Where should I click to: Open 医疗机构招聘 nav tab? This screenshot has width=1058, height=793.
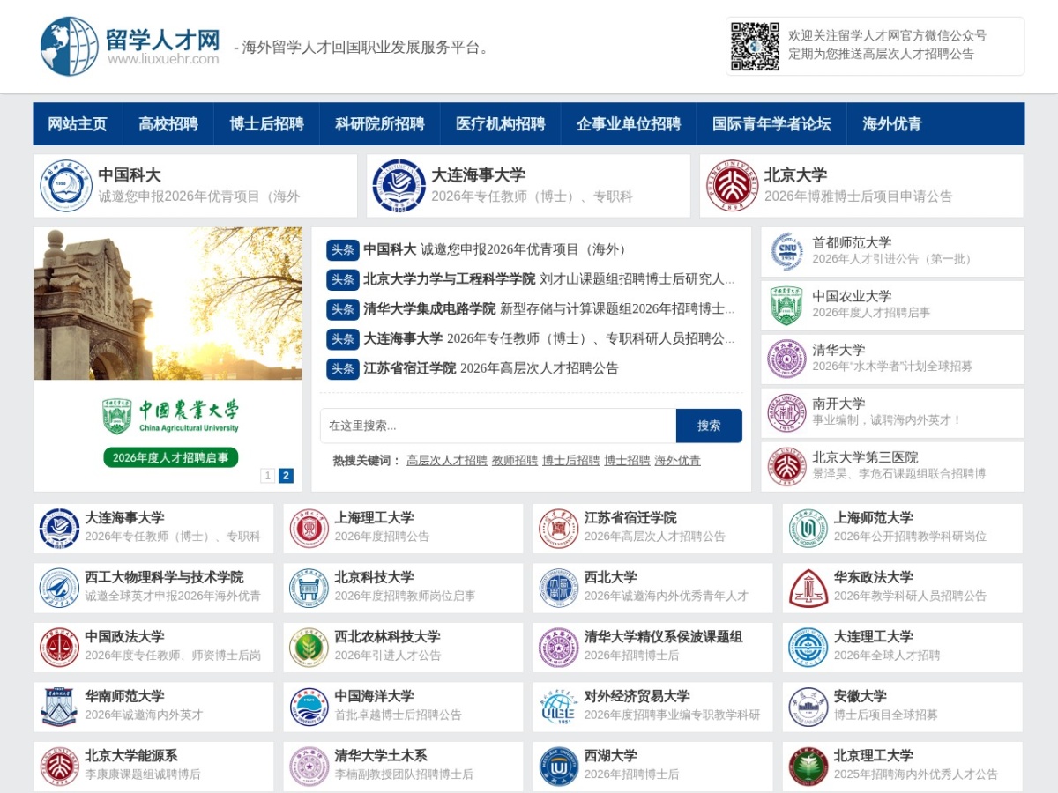click(x=501, y=123)
